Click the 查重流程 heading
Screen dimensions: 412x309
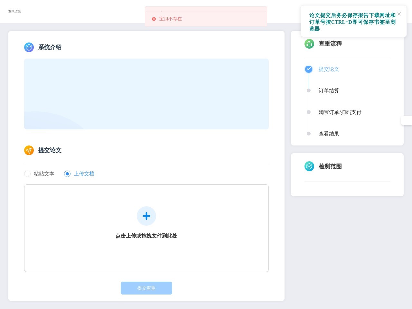(x=330, y=44)
